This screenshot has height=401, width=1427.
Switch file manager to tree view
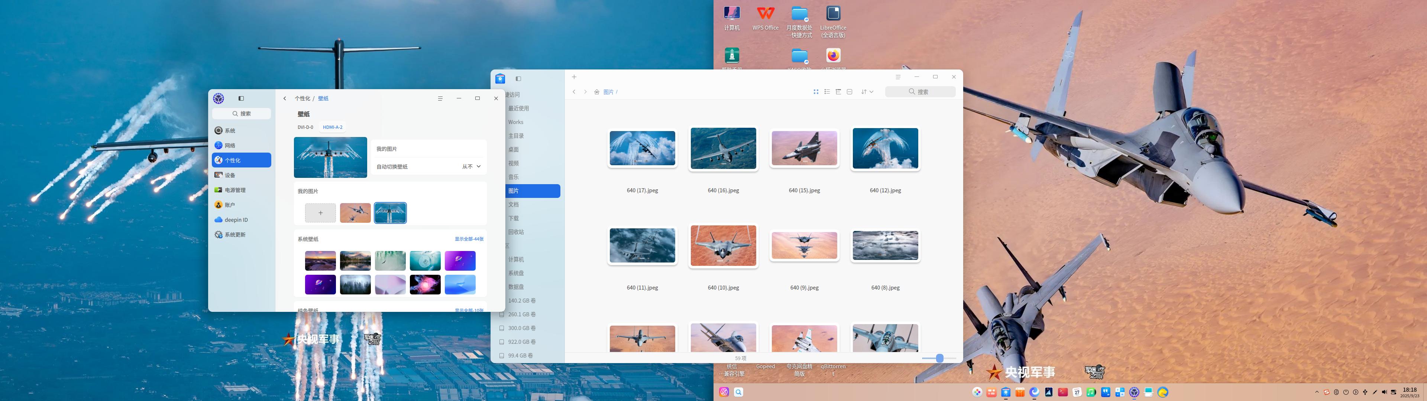click(838, 92)
